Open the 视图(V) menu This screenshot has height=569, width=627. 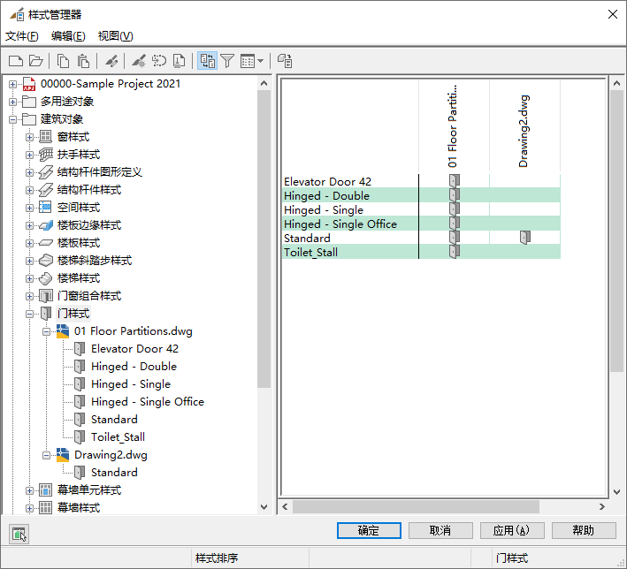(115, 36)
